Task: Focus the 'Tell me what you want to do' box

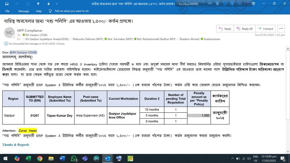Action: tap(72, 11)
